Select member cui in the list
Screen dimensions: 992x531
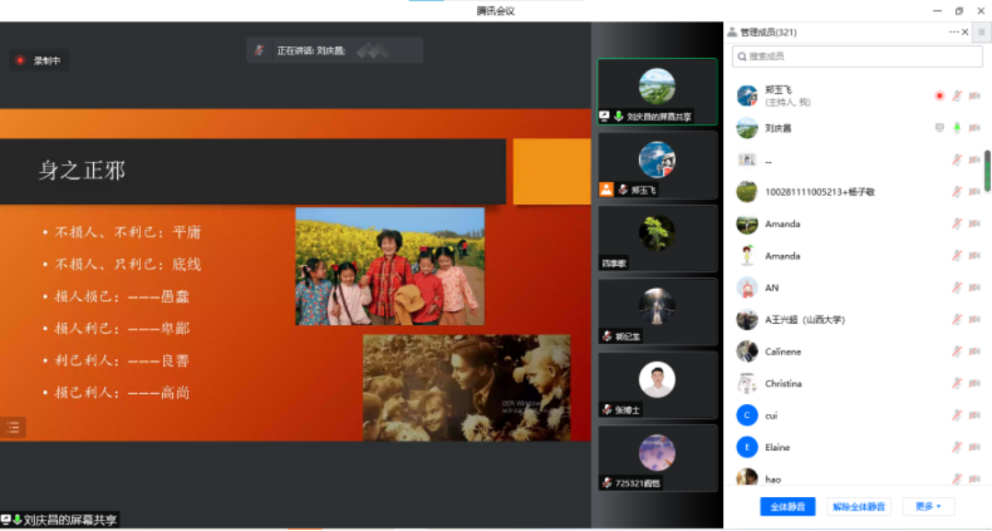click(771, 416)
